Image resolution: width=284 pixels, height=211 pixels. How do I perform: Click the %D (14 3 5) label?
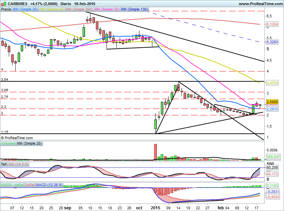click(x=18, y=164)
